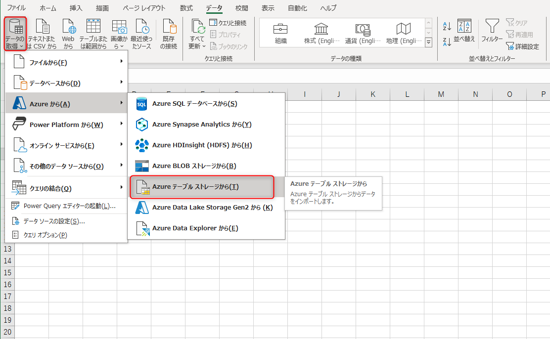Sort ascending with the A-Z icon
Image resolution: width=550 pixels, height=339 pixels.
[x=447, y=26]
